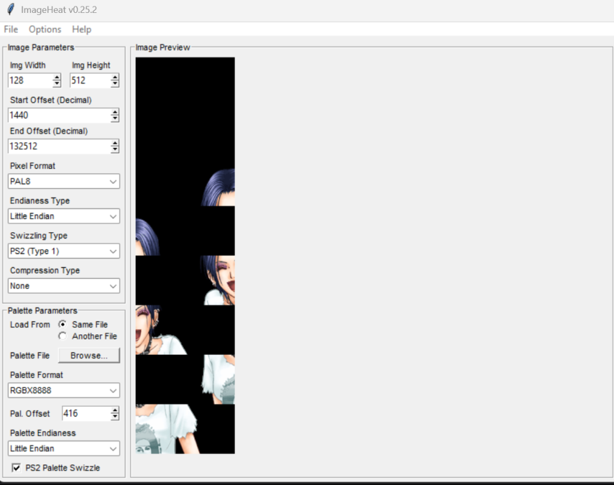Click the decoded image in the preview area
Screen dimensions: 614x485
coord(184,255)
